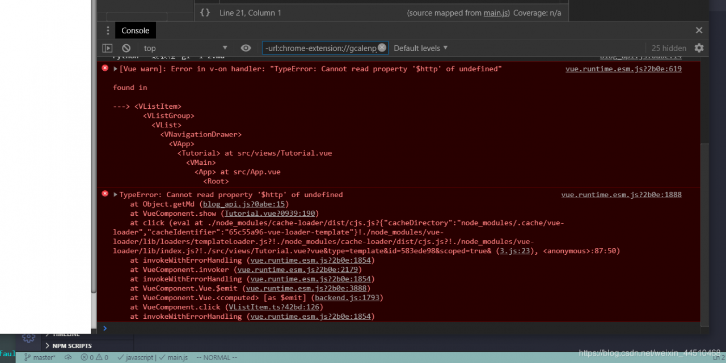Expand the TypeError stack trace message

click(x=116, y=195)
